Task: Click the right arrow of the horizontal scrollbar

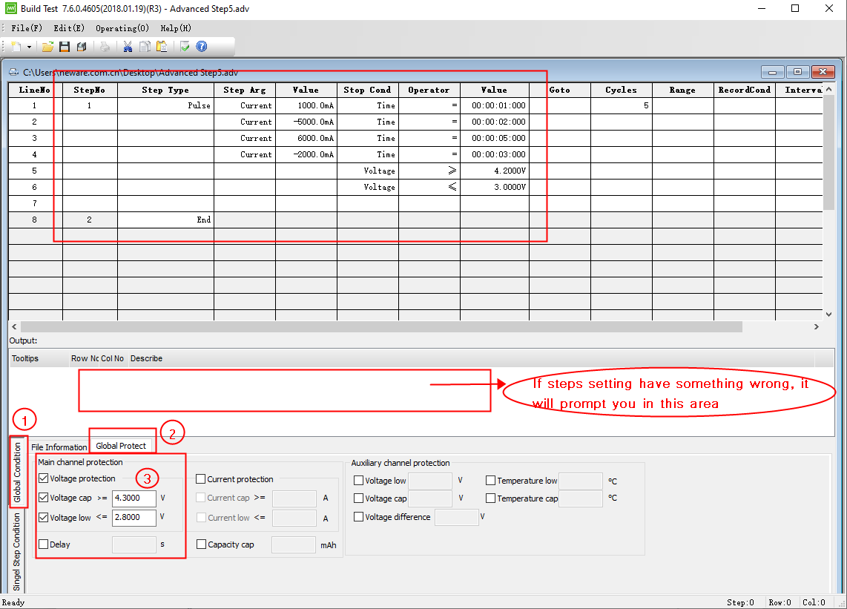Action: (x=816, y=327)
